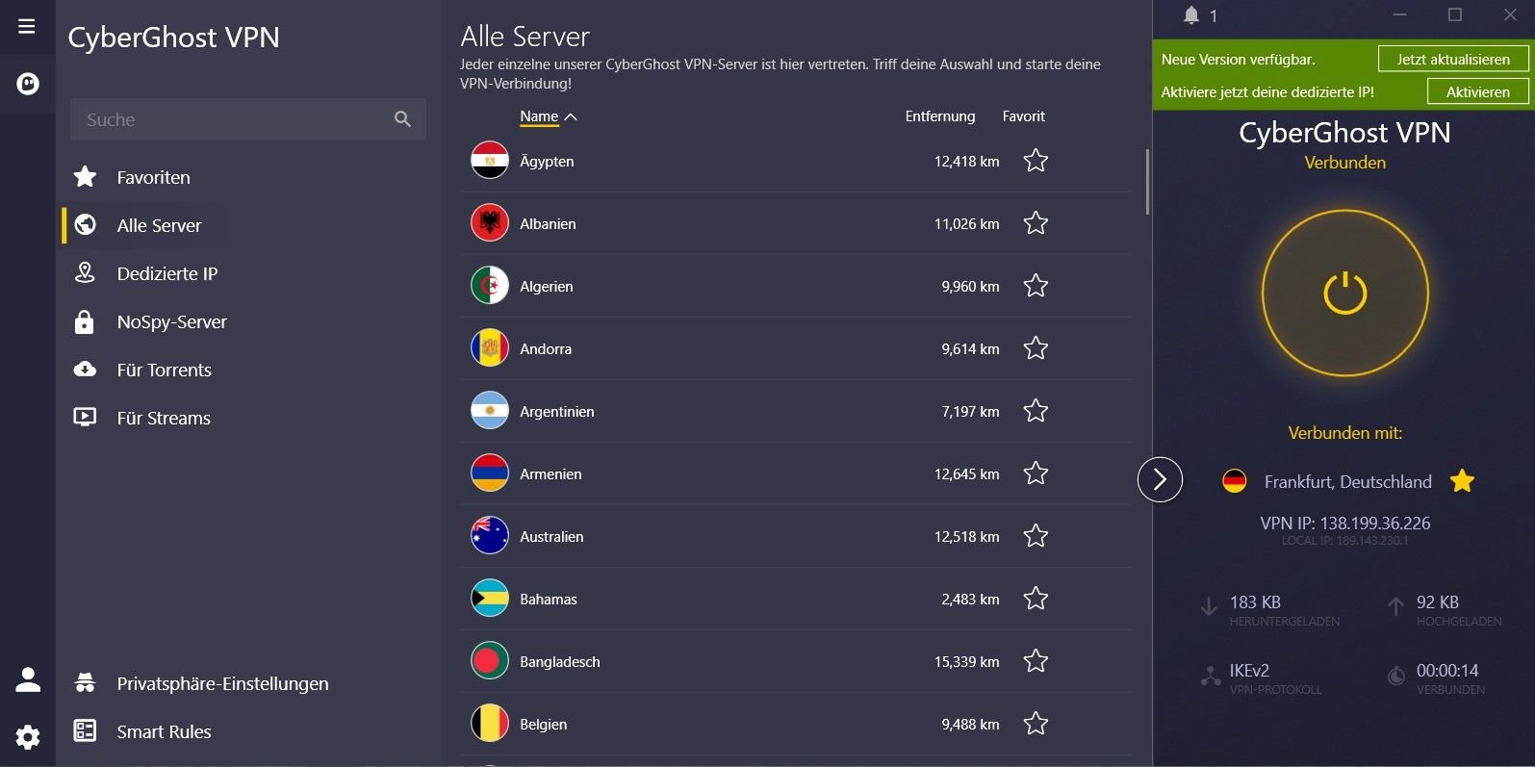The image size is (1535, 767).
Task: Open the user account icon
Action: click(28, 679)
